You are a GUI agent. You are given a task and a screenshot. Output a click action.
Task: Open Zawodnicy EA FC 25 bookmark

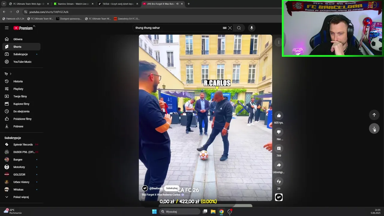[127, 19]
